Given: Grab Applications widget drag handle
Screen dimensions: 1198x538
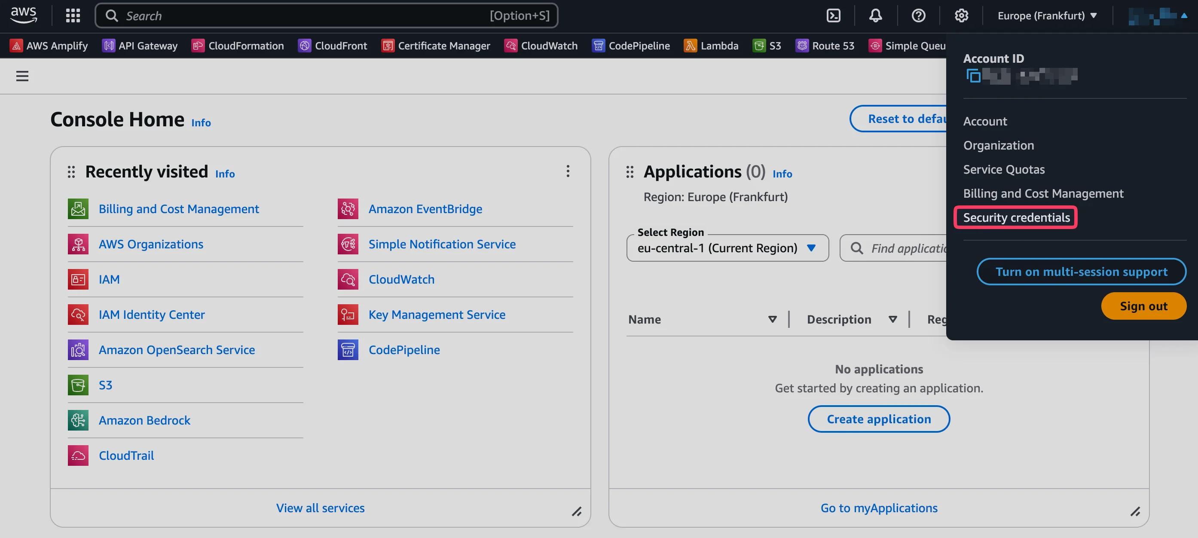Looking at the screenshot, I should click(630, 172).
